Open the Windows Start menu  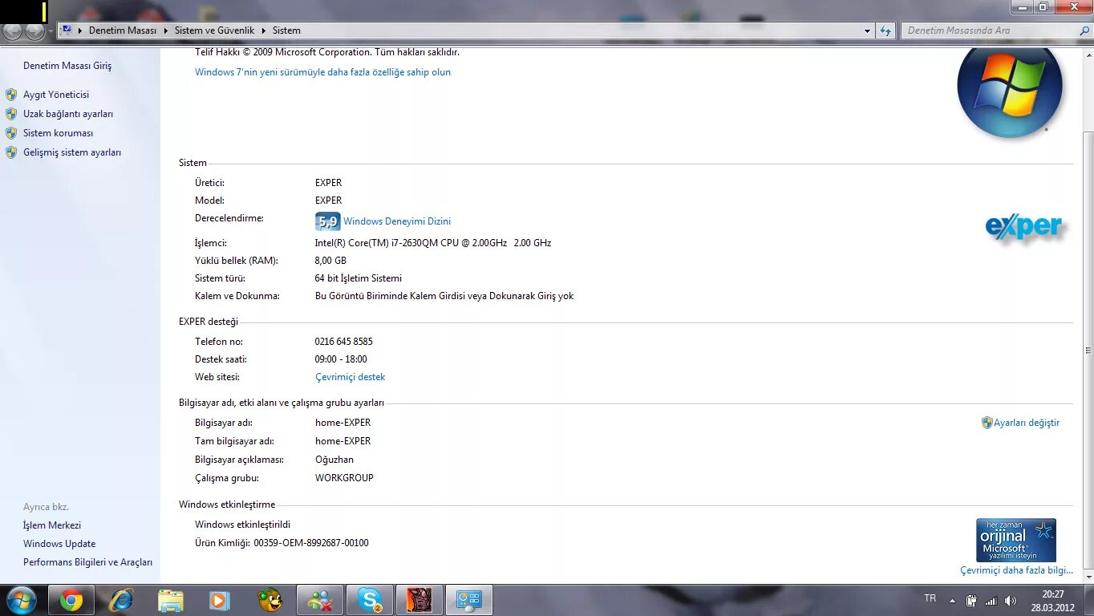[x=21, y=600]
